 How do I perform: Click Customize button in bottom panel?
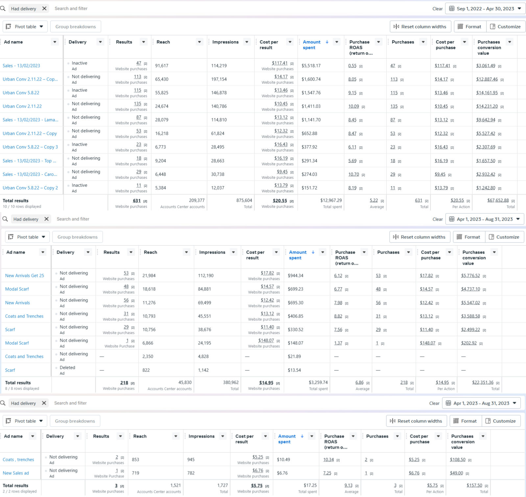click(x=501, y=421)
